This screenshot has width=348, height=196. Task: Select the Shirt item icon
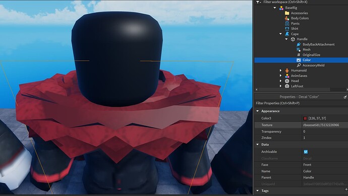287,29
